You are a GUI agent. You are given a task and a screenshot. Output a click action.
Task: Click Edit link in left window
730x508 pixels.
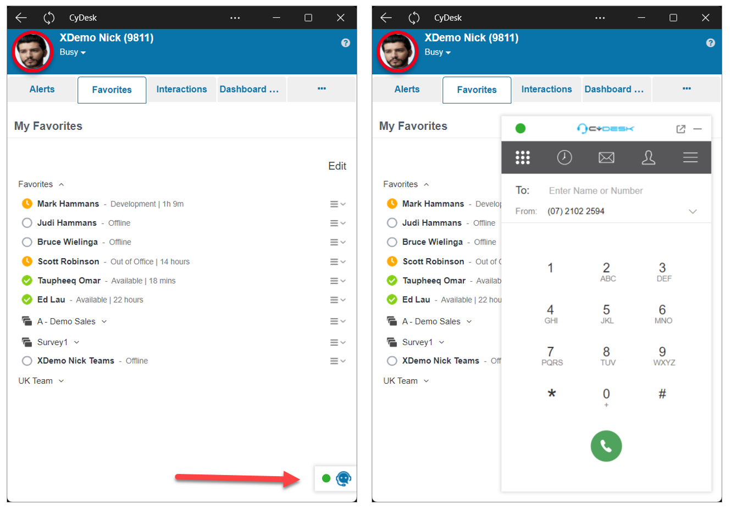[338, 166]
